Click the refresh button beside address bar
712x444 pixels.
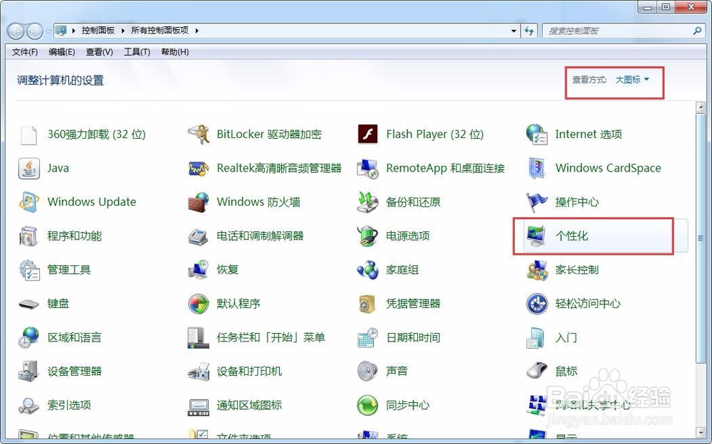click(529, 31)
